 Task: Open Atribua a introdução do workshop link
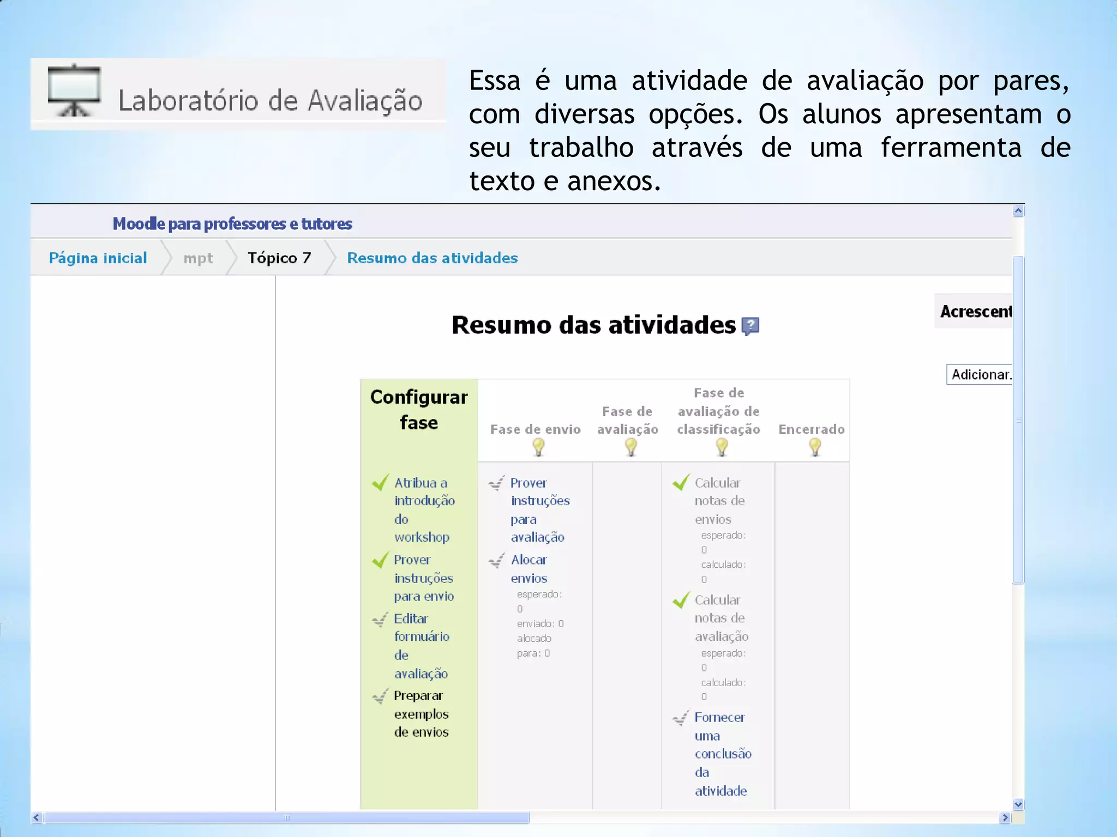(x=424, y=510)
